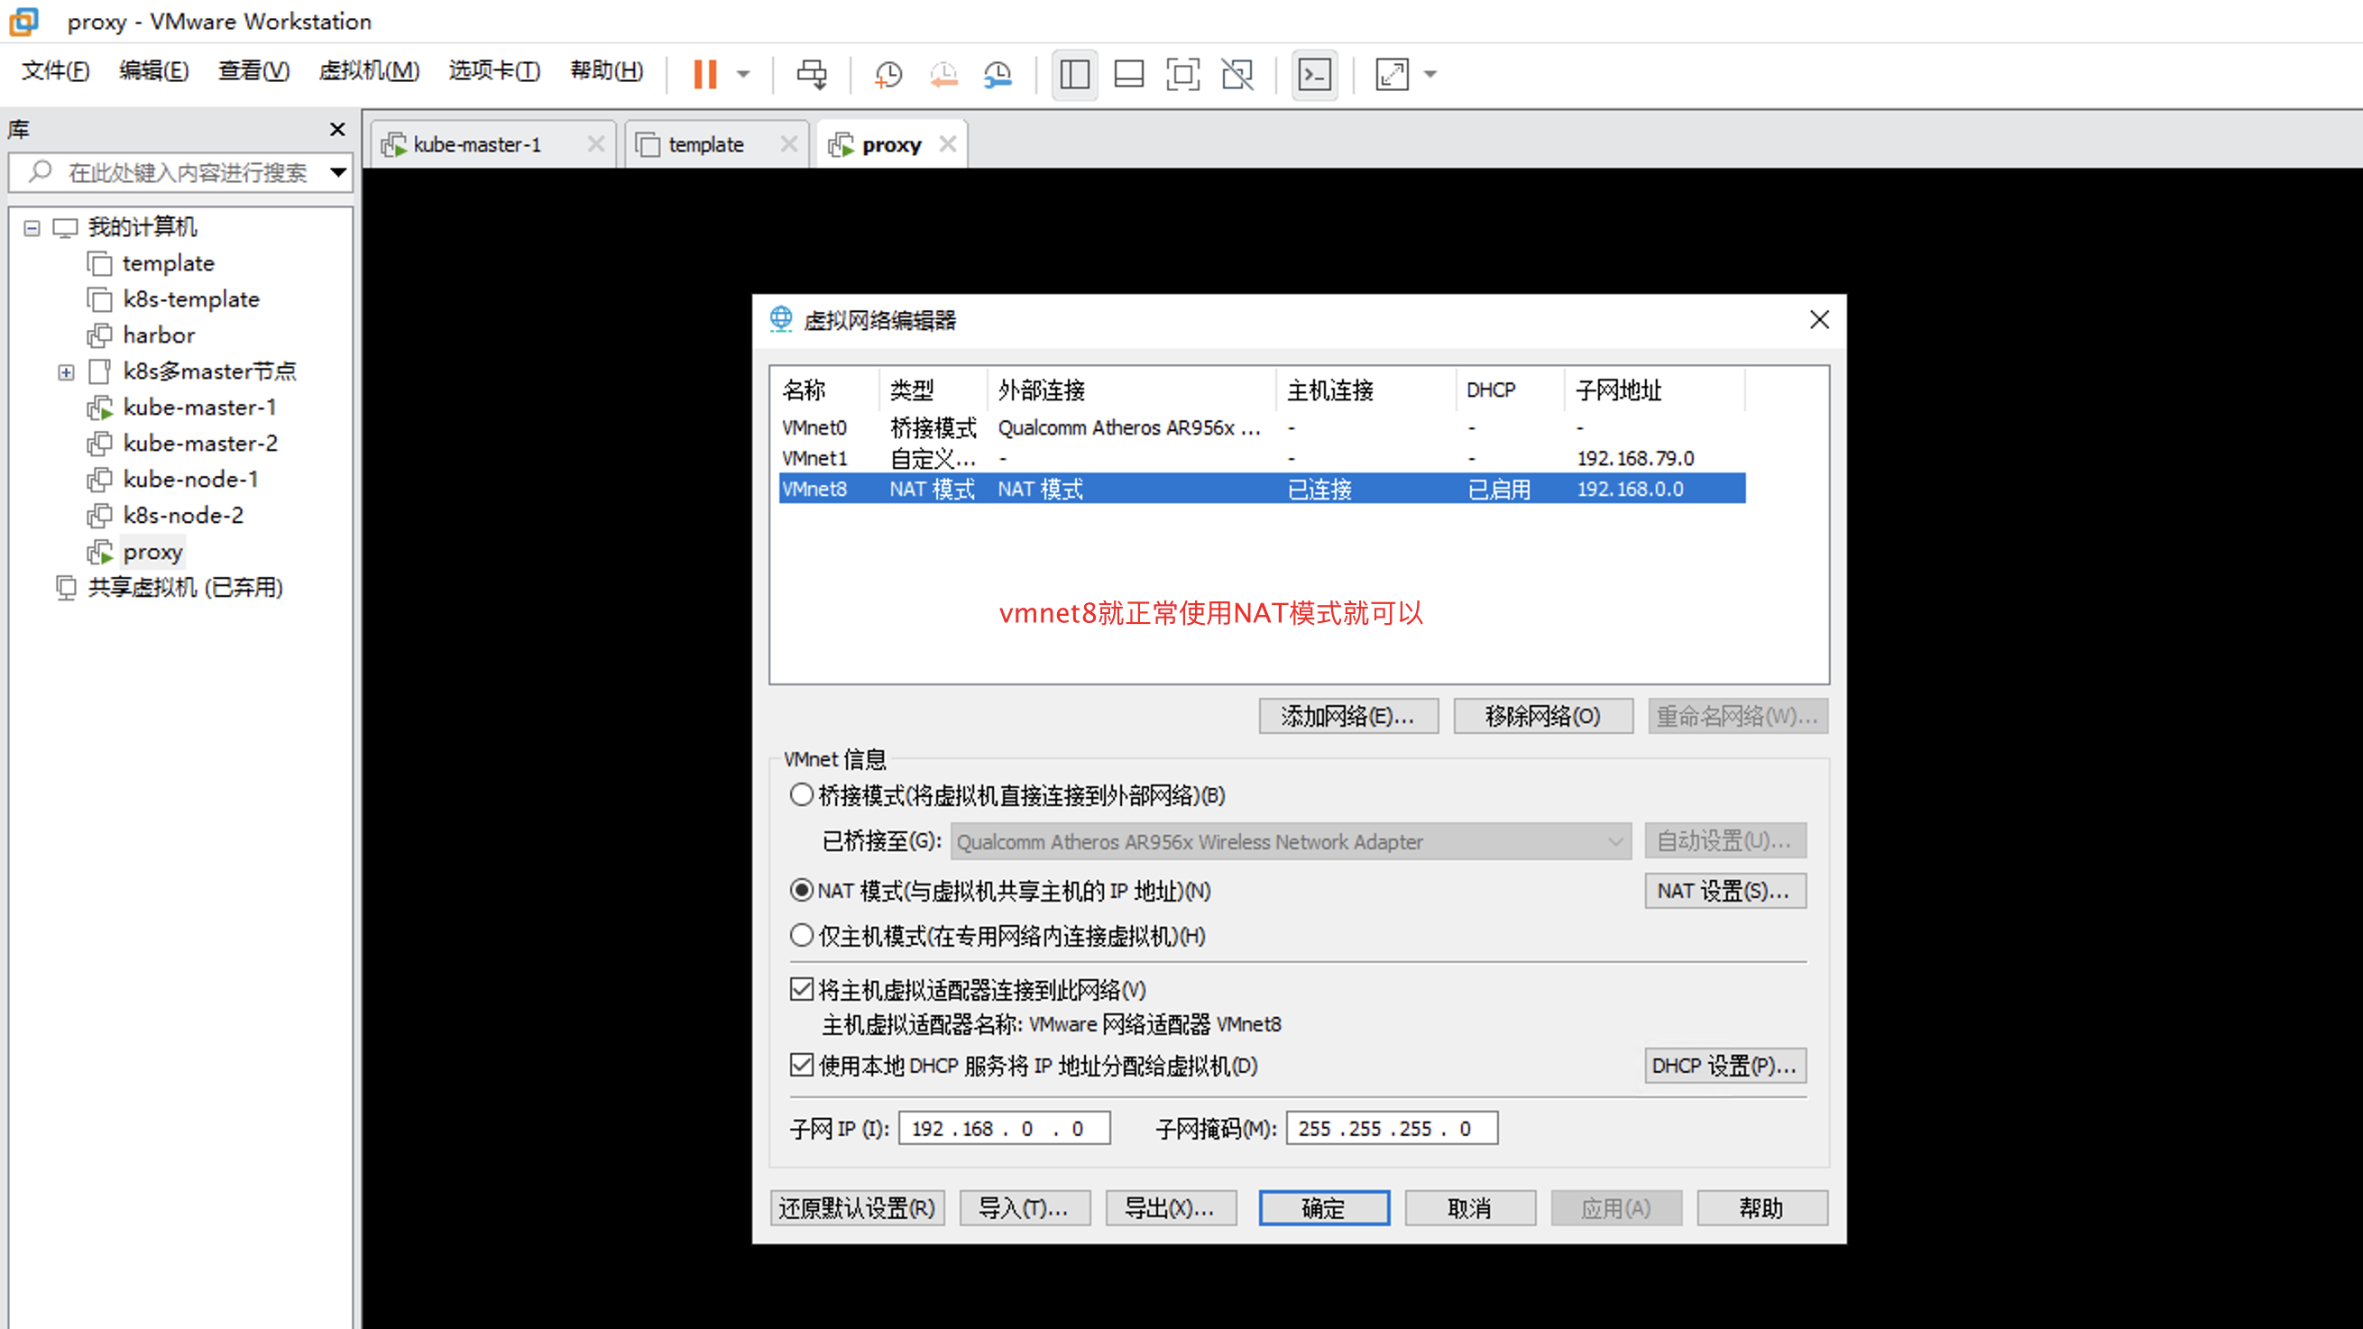The image size is (2363, 1329).
Task: Select 共享虚拟机 (已弃用) tree item
Action: (184, 588)
